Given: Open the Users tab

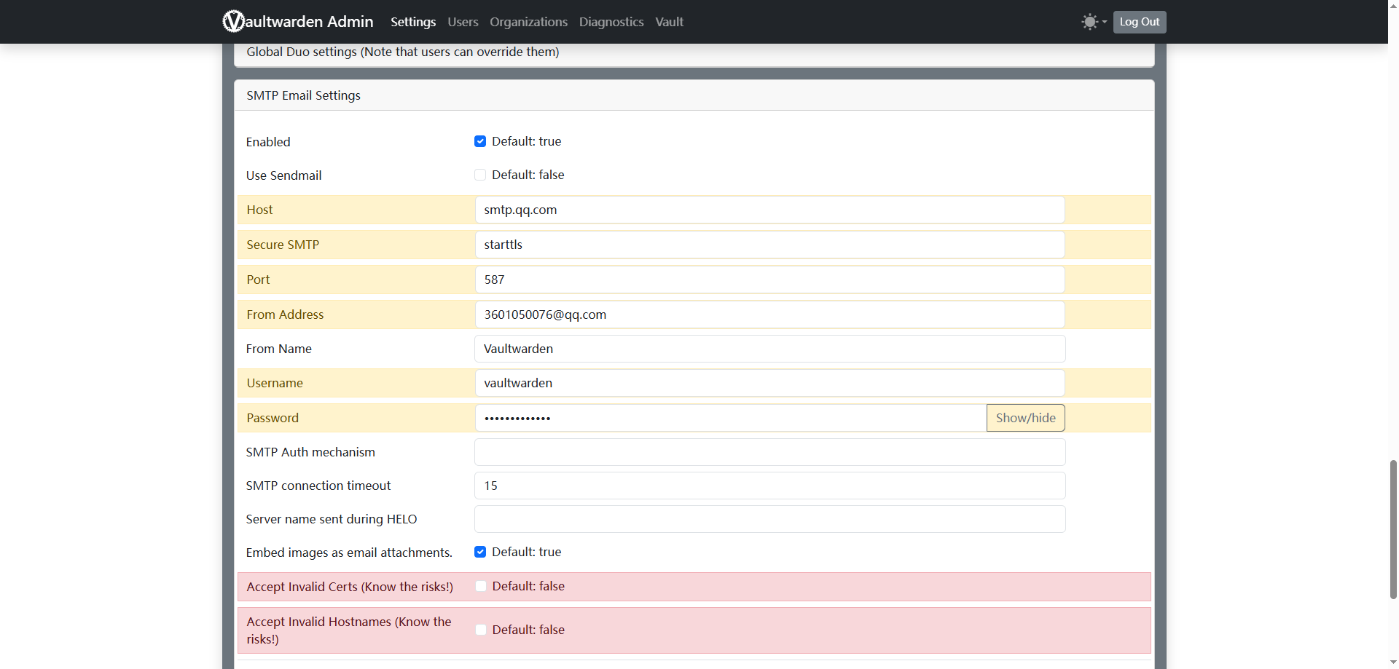Looking at the screenshot, I should pyautogui.click(x=463, y=22).
